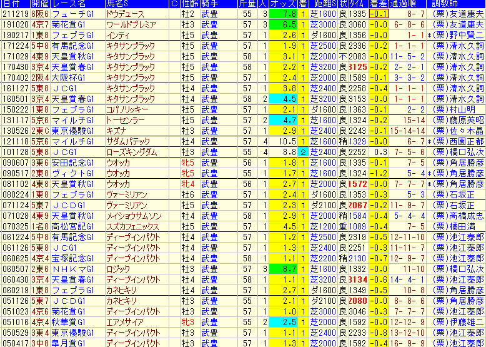Select horse name スズカフェニックス
Screen dimensions: 486x347
pyautogui.click(x=132, y=226)
